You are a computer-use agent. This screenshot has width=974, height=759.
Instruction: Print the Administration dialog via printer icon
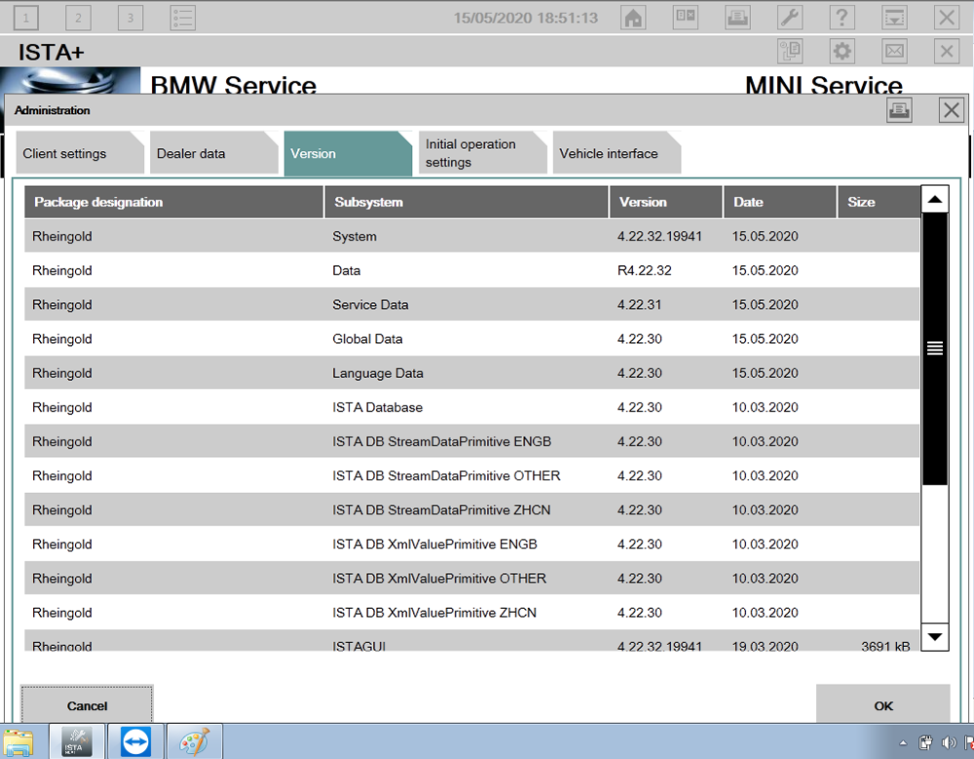click(899, 111)
